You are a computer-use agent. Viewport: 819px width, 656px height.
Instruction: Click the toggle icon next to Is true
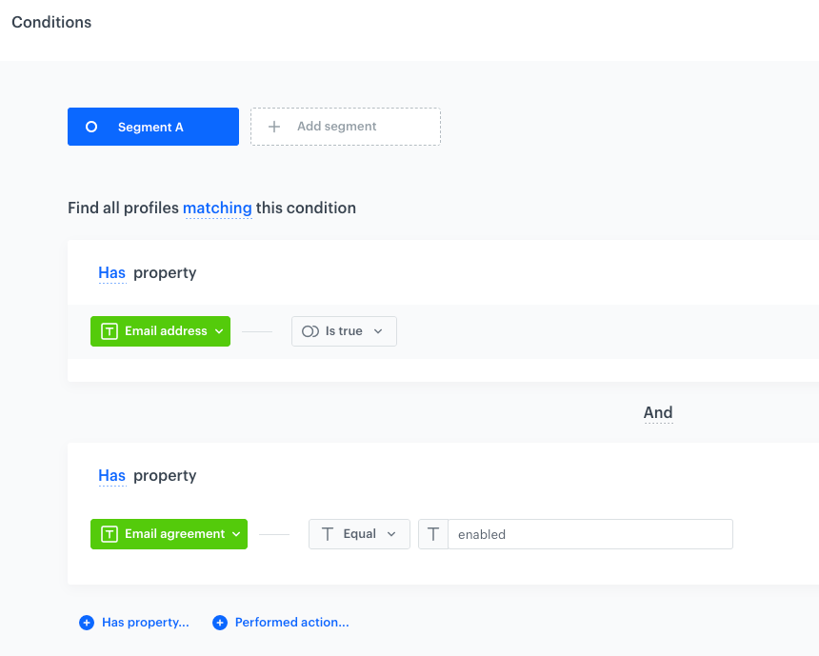(x=310, y=331)
